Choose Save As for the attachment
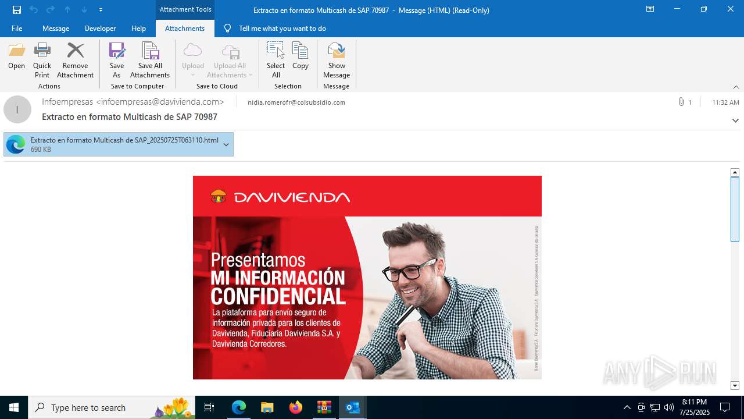The width and height of the screenshot is (744, 419). click(117, 61)
